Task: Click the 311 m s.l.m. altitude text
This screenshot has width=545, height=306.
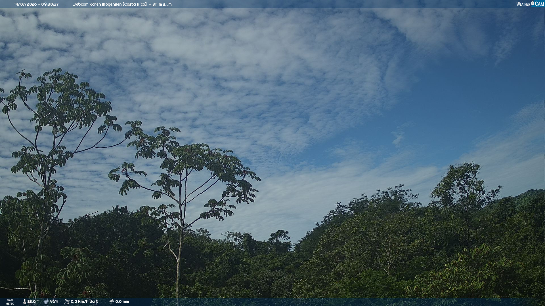Action: pos(162,4)
